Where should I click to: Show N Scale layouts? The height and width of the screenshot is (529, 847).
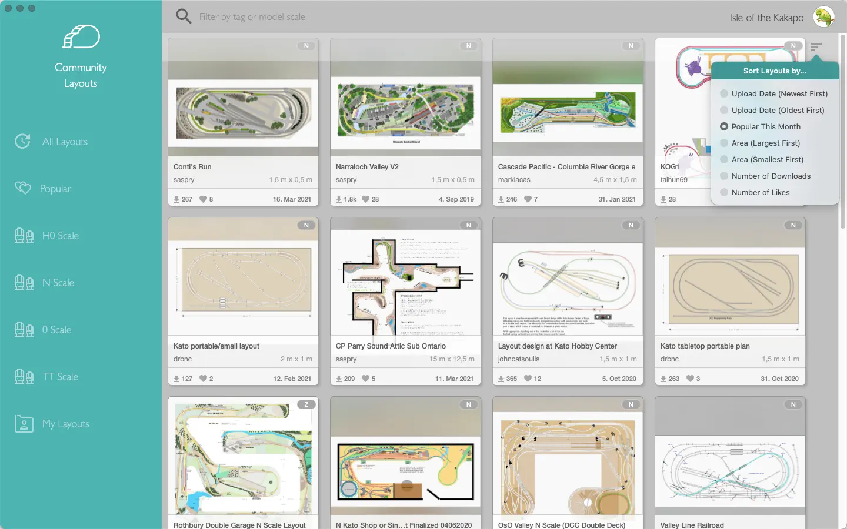(58, 283)
